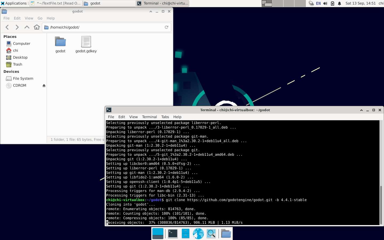Switch to the godot taskbar window button
The width and height of the screenshot is (384, 240).
pyautogui.click(x=109, y=3)
